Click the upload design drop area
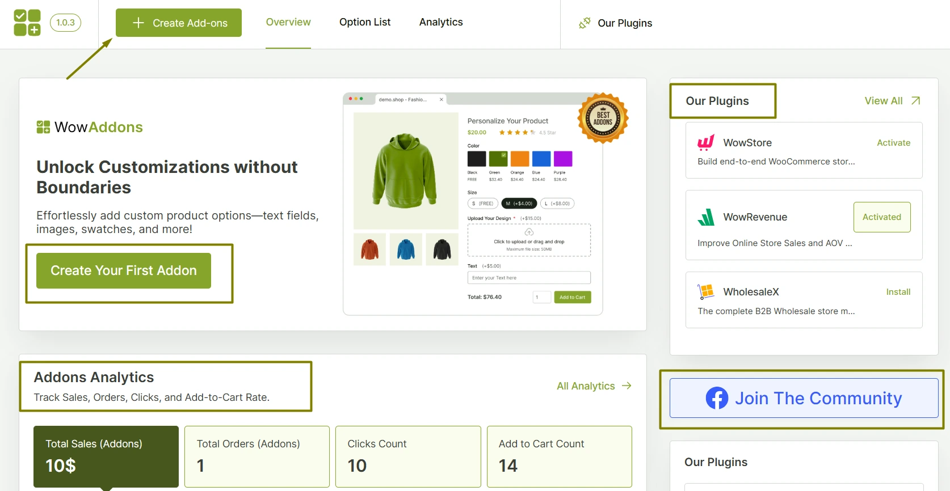Image resolution: width=950 pixels, height=491 pixels. click(x=529, y=240)
